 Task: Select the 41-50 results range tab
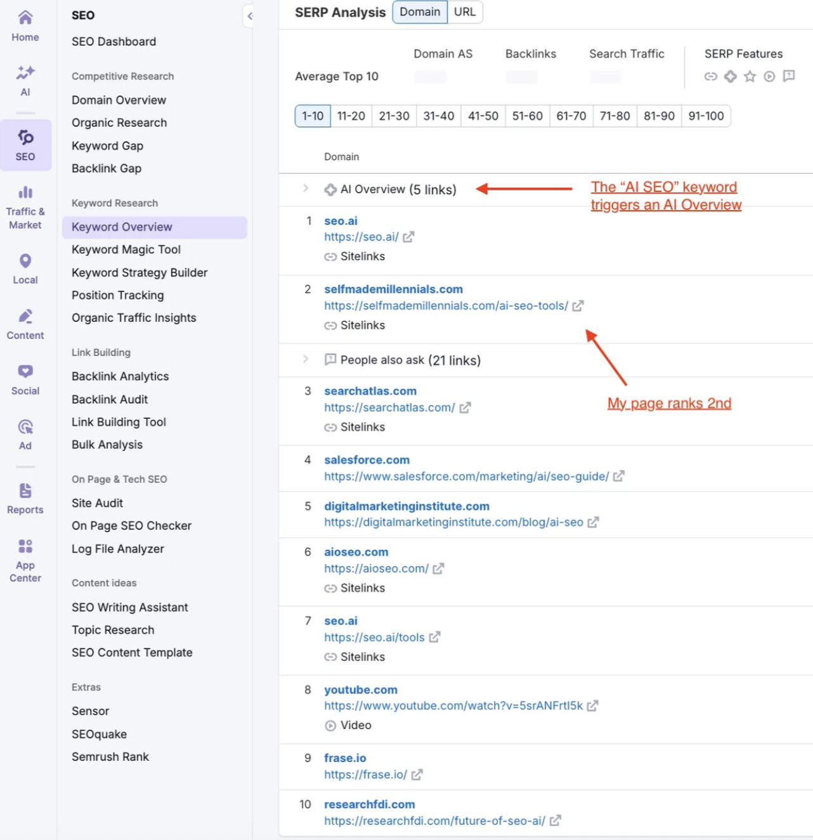[483, 116]
